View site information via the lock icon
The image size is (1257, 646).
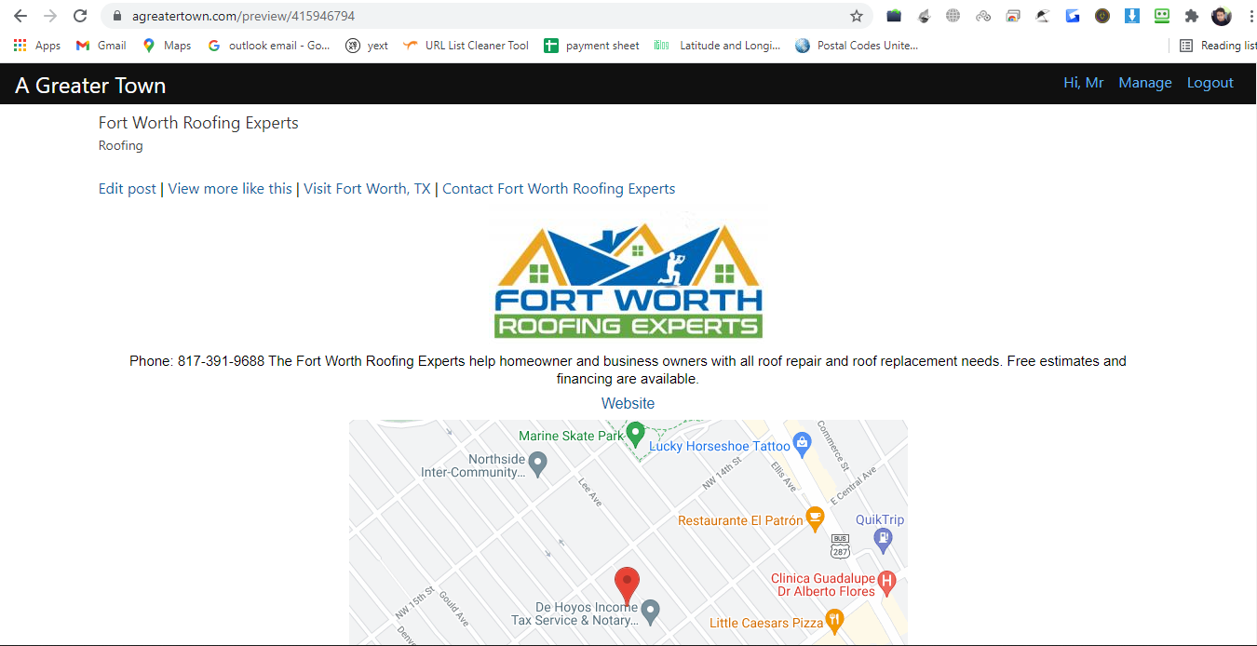(116, 16)
